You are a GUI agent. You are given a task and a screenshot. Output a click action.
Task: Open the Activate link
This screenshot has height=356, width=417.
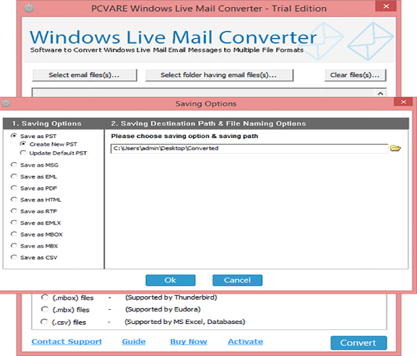[246, 341]
